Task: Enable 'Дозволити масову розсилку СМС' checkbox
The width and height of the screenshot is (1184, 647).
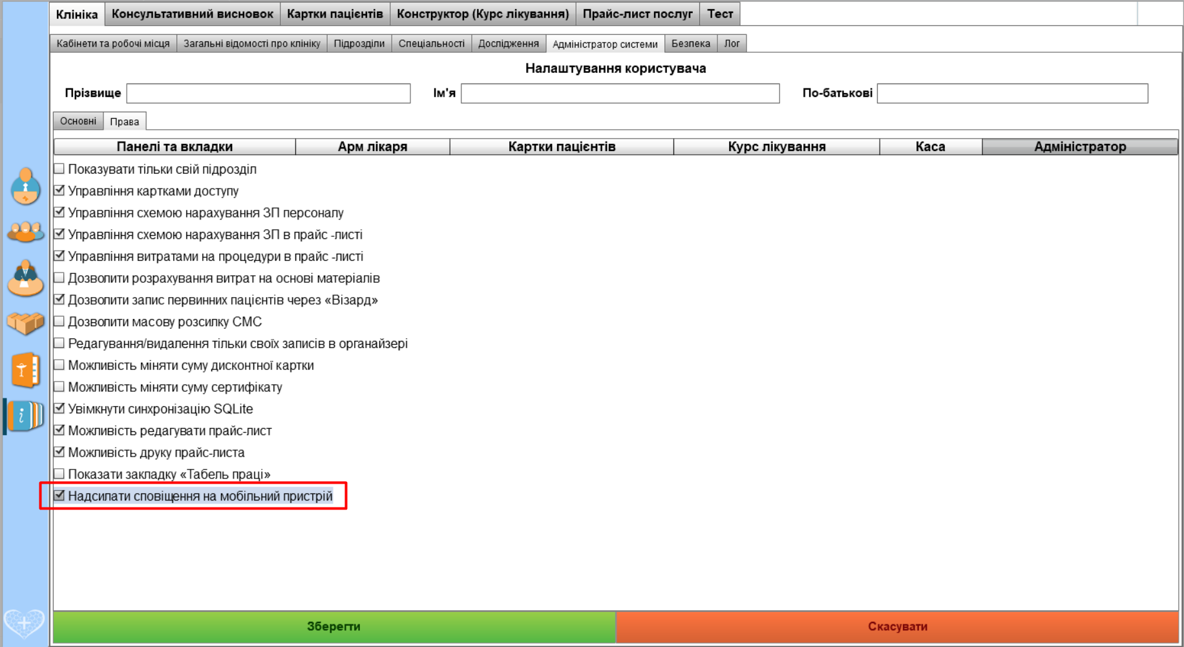Action: (x=59, y=322)
